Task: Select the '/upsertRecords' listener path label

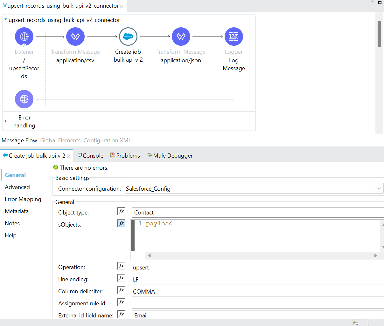Action: 24,68
